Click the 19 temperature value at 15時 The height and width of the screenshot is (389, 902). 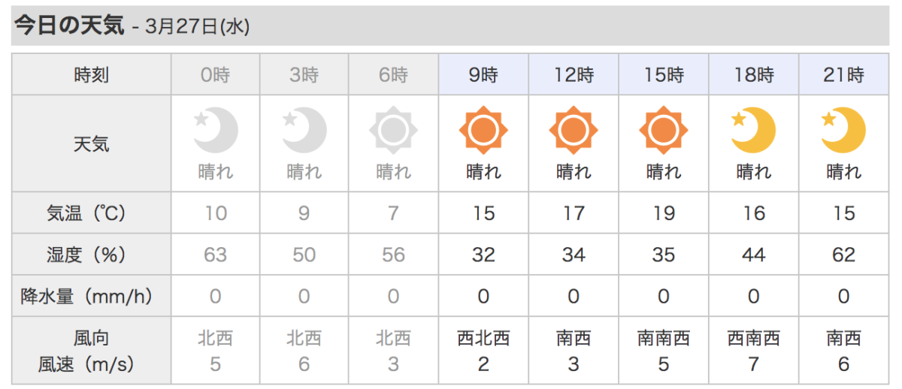pyautogui.click(x=663, y=213)
